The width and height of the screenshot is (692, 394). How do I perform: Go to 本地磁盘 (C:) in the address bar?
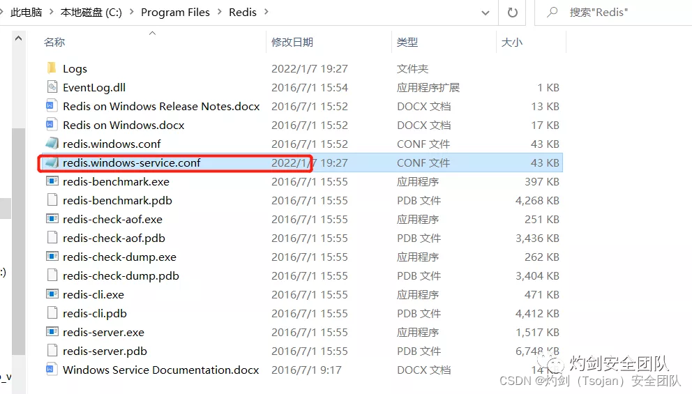91,13
